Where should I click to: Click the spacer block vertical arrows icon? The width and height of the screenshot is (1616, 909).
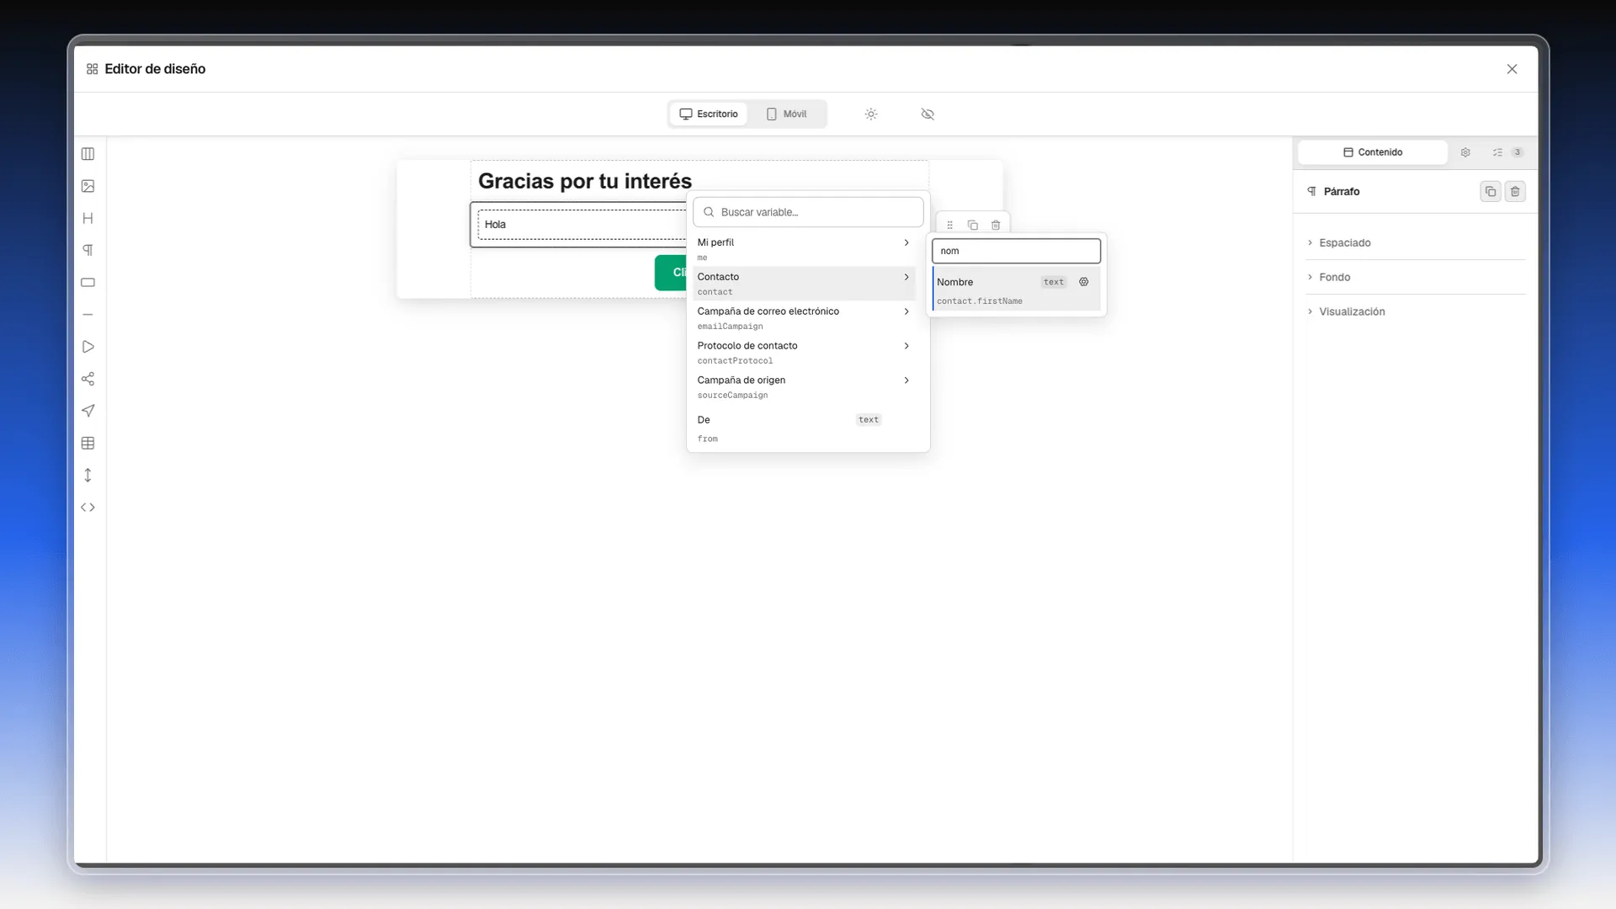pos(88,476)
